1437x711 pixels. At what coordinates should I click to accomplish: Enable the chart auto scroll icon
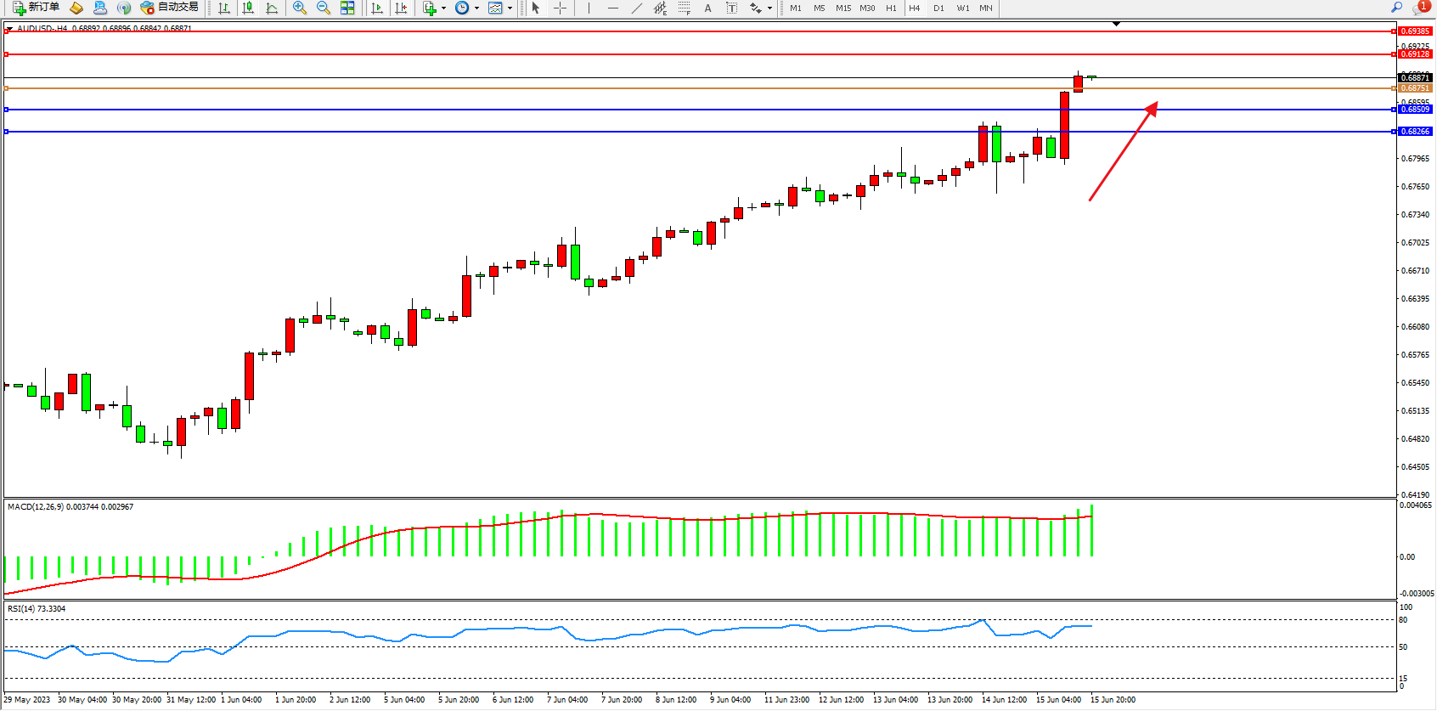[x=377, y=8]
